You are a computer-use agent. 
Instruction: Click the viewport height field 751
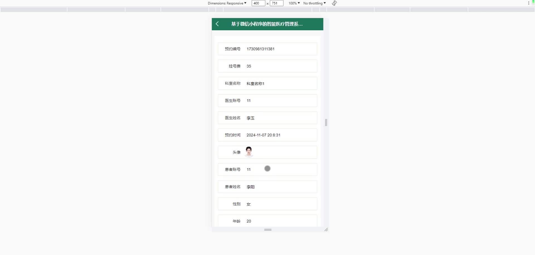click(x=276, y=3)
